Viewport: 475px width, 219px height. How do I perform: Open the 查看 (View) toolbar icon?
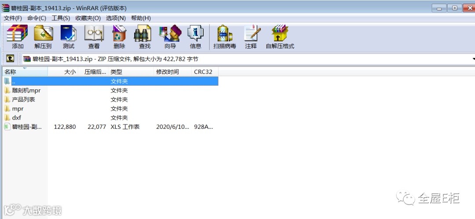pyautogui.click(x=94, y=33)
